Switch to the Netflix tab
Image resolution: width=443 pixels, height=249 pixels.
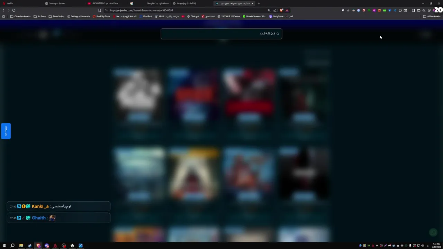pos(21,3)
